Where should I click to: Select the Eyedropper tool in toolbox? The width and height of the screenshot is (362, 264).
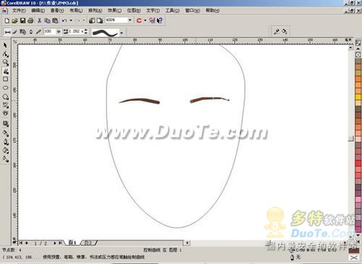tap(5, 133)
